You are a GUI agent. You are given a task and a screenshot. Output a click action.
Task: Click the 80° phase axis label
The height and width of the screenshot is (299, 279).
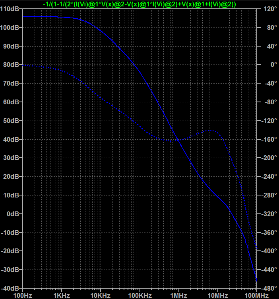click(271, 27)
